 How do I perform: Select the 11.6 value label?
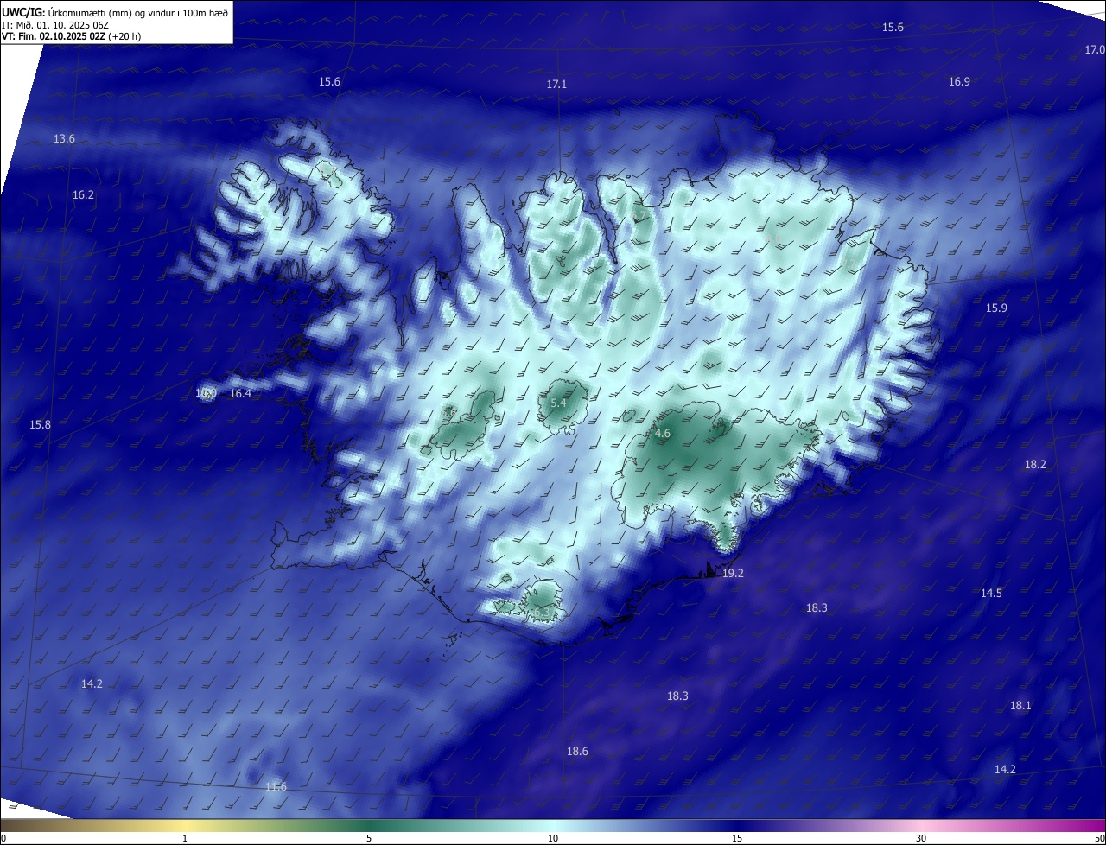tap(276, 786)
